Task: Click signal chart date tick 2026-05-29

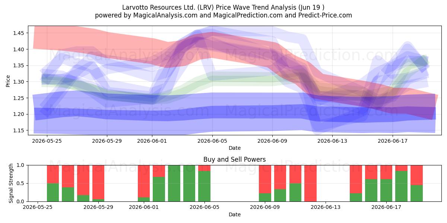Action: 98,207
